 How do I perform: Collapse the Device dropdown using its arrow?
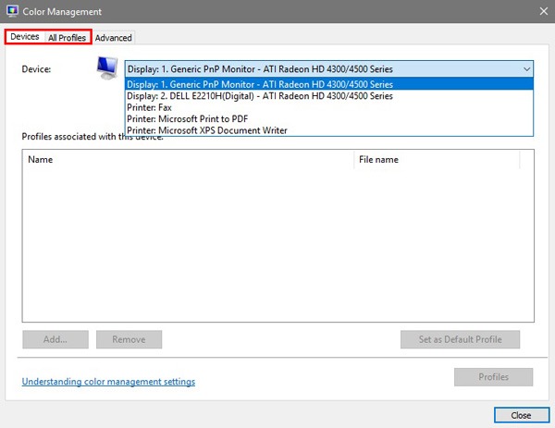tap(526, 69)
